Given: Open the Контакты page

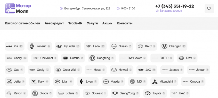Looking at the screenshot, I should click(125, 23).
